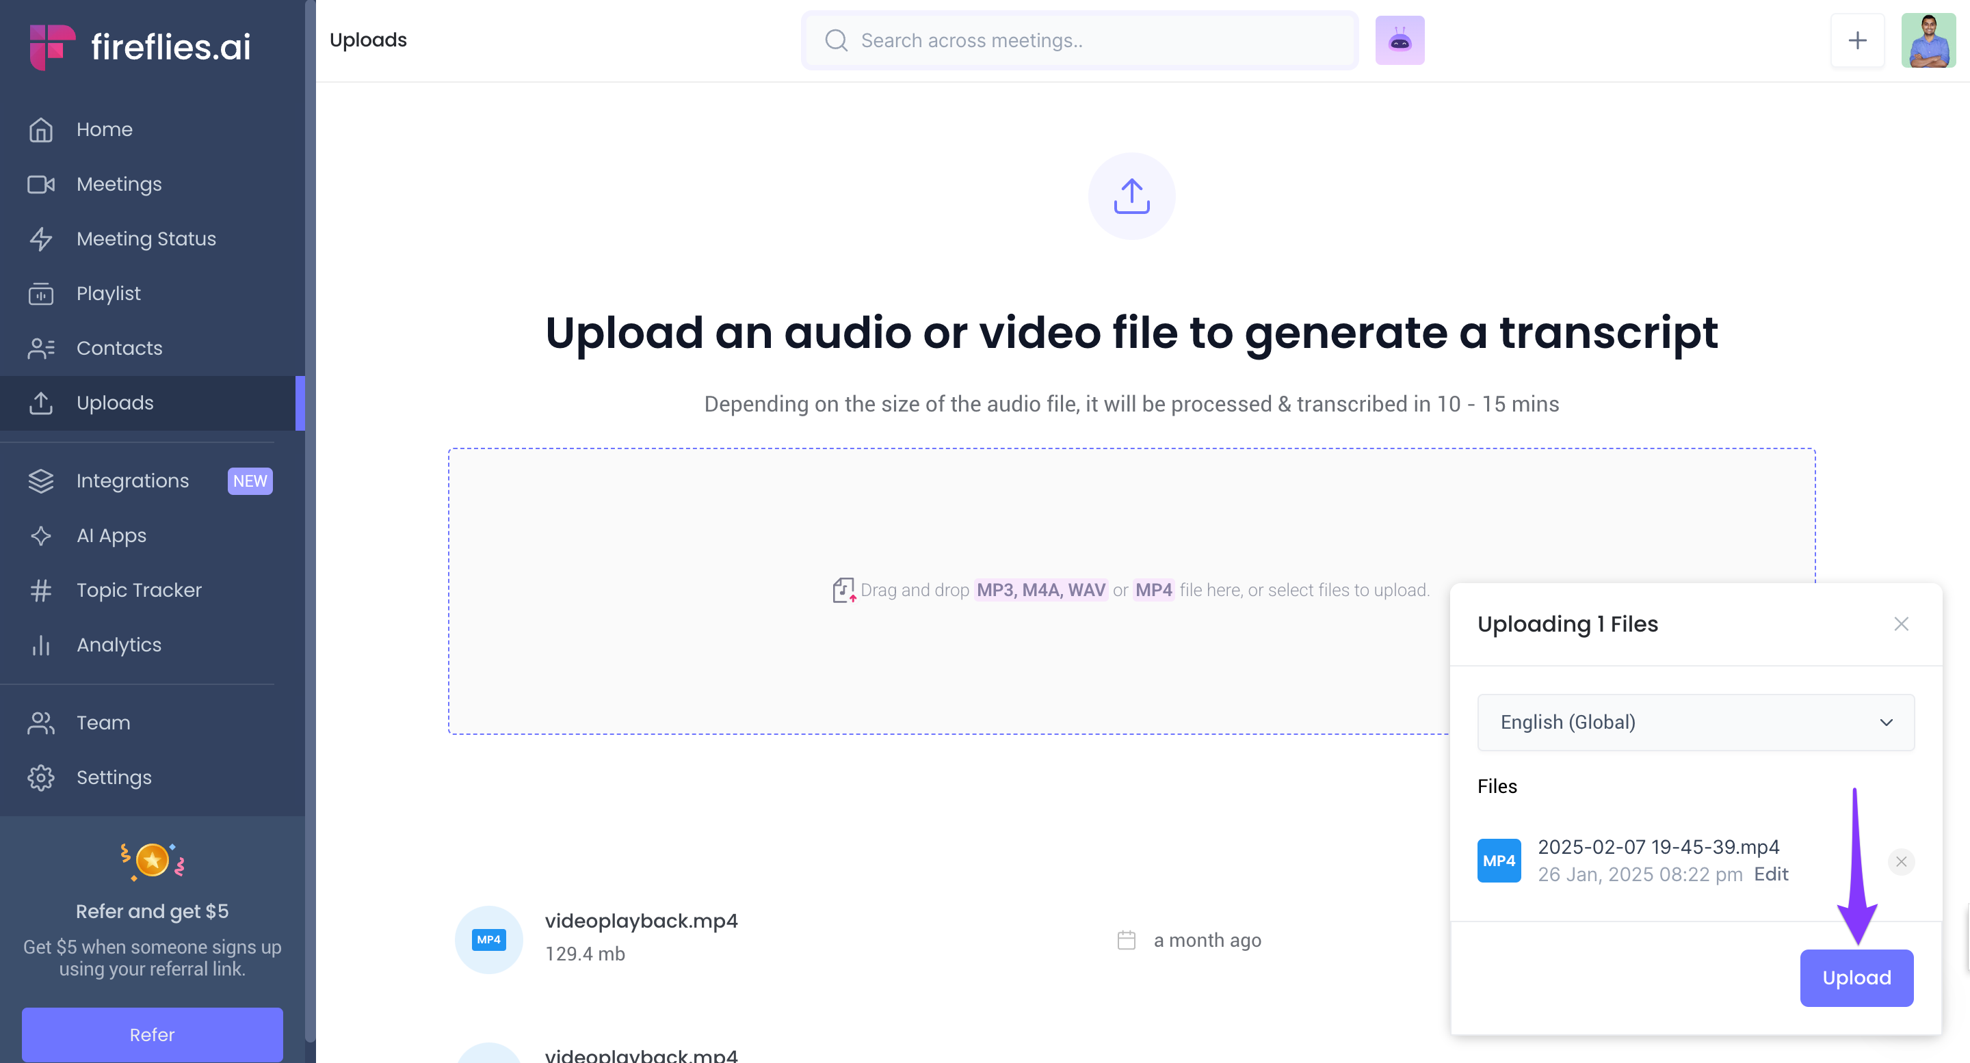1970x1063 pixels.
Task: Go to Playlist in sidebar
Action: coord(108,293)
